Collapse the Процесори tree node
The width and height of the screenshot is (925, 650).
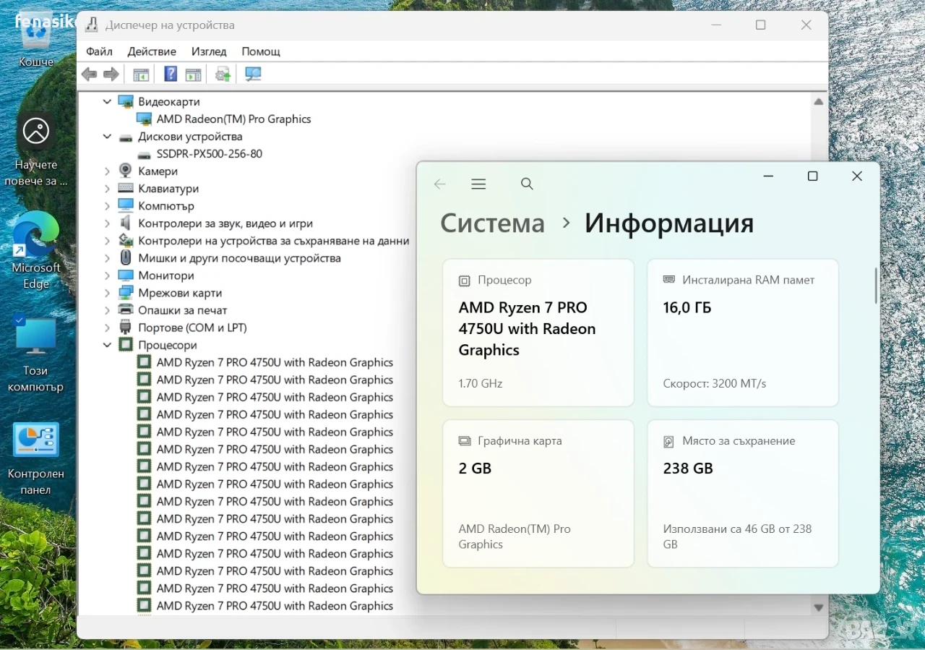coord(107,345)
